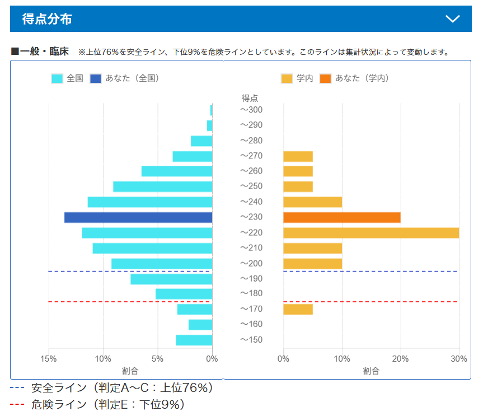Screen dimensions: 502x416
Task: Toggle the あなた（学内） legend orange swatch
Action: pos(326,78)
